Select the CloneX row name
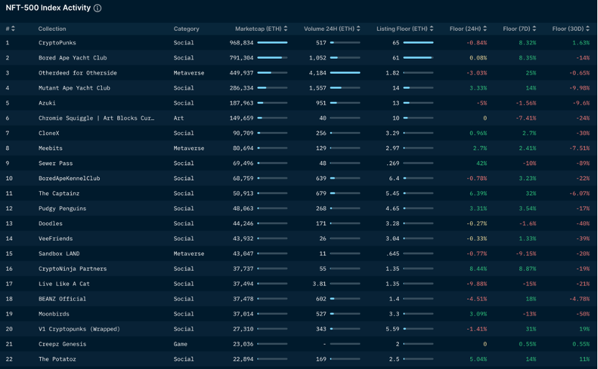598x369 pixels. click(x=49, y=133)
